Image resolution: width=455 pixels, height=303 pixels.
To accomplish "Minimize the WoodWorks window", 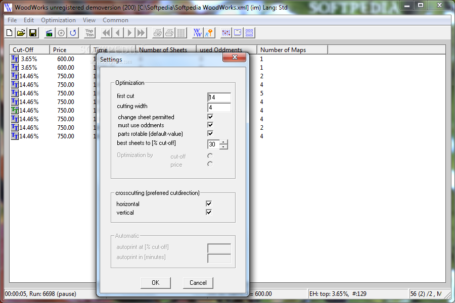I will [x=407, y=5].
